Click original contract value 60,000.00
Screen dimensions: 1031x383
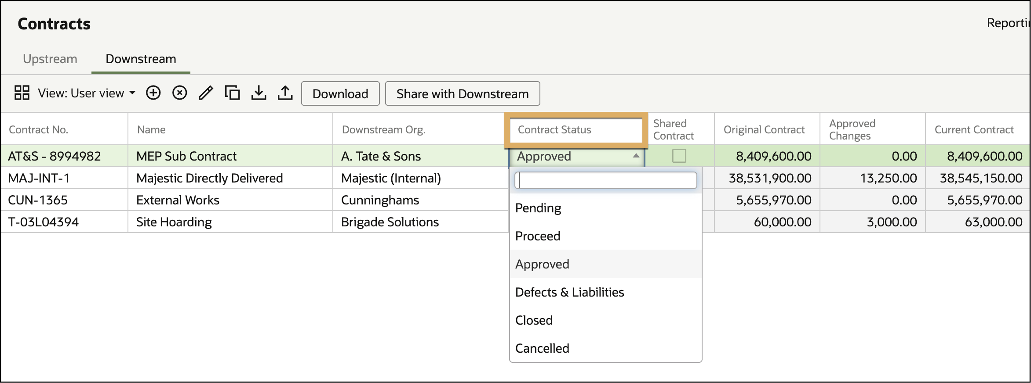coord(767,222)
